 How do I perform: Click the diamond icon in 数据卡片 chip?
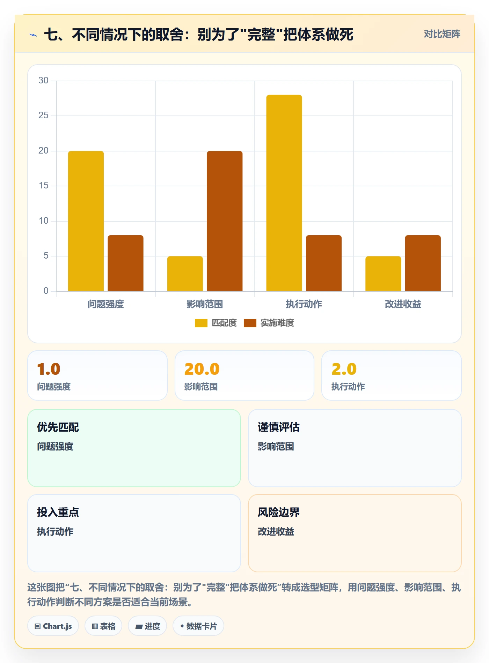182,626
